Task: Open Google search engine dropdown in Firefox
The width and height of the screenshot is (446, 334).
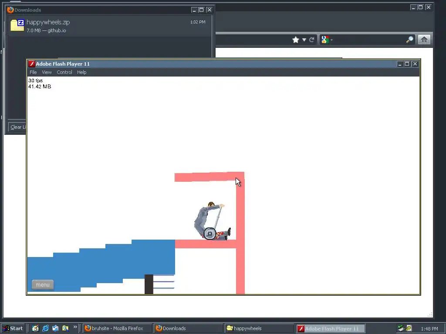Action: 327,40
